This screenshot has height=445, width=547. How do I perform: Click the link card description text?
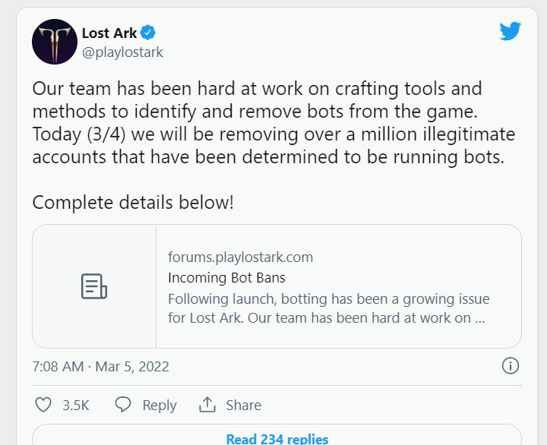point(329,308)
